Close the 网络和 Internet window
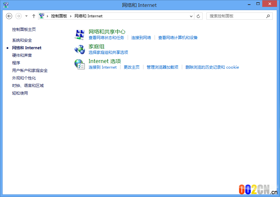Image resolution: width=280 pixels, height=197 pixels. point(269,4)
